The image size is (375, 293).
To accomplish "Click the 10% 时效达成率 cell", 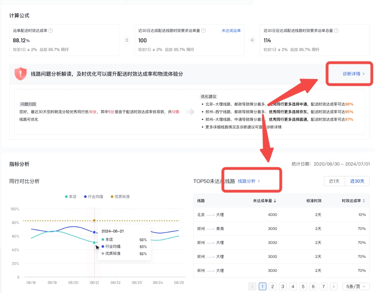I will 362,215.
